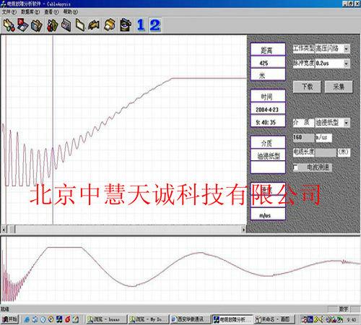Click the first toolbar icon with red ball

(x=9, y=25)
